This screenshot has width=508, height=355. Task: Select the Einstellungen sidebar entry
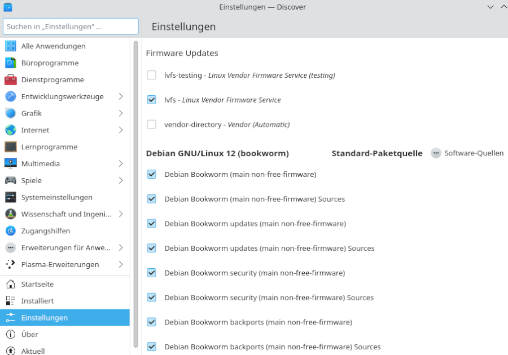point(65,318)
